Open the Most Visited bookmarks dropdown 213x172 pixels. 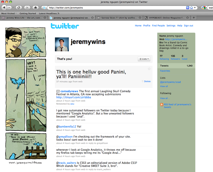9,13
